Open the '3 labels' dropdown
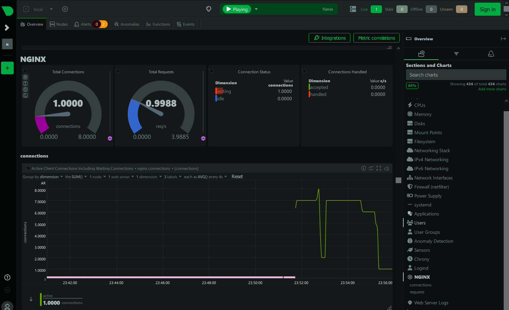Image resolution: width=509 pixels, height=310 pixels. 173,177
